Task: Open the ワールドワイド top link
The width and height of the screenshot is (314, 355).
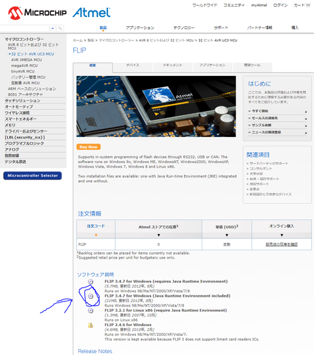Action: (205, 5)
